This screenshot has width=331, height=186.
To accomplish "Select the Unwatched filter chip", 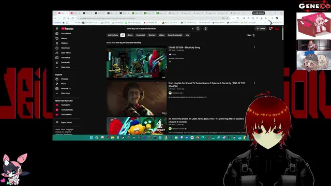I will tap(141, 35).
